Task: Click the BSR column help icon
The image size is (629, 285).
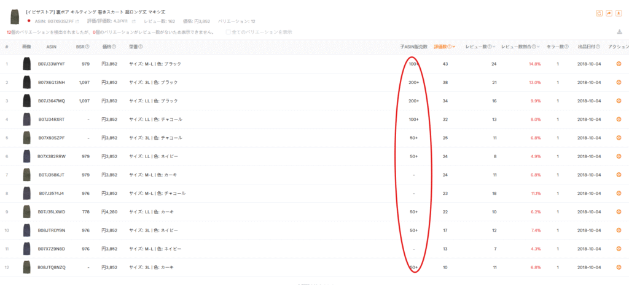Action: click(87, 47)
